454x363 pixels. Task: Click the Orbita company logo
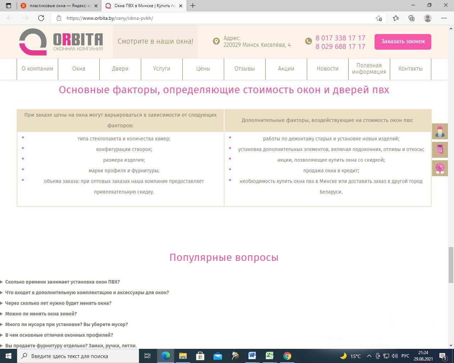click(61, 42)
